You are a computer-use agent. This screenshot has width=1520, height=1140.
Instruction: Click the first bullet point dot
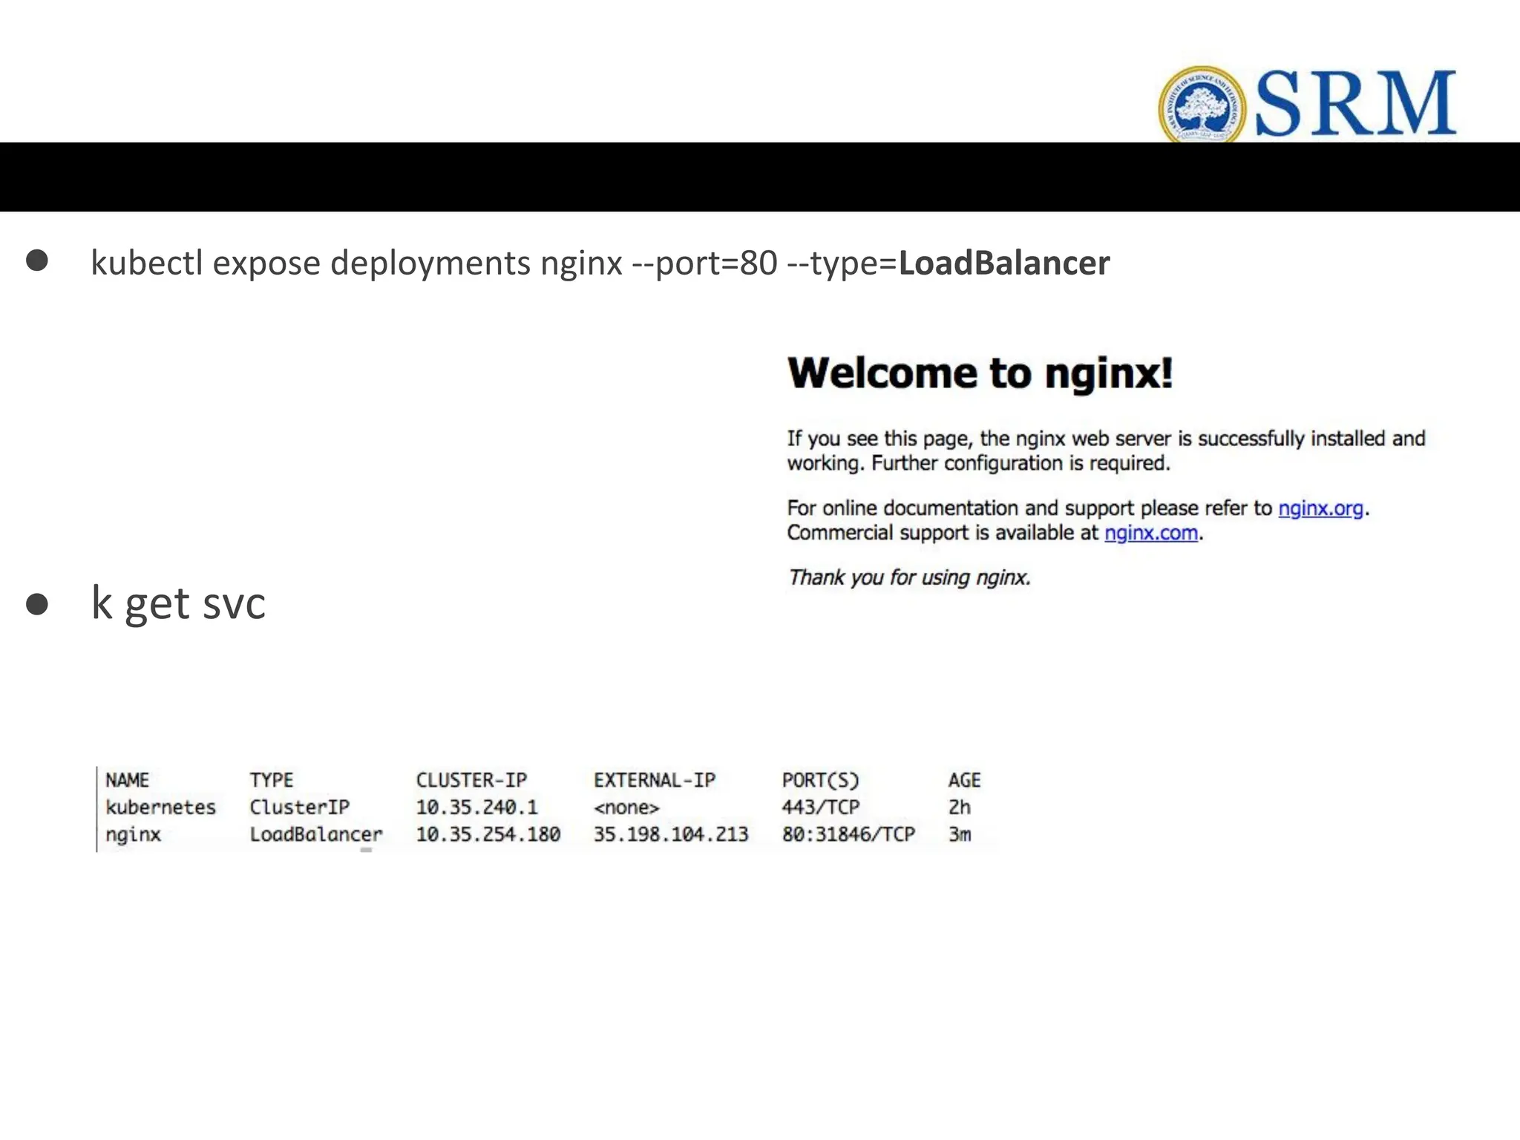click(37, 261)
